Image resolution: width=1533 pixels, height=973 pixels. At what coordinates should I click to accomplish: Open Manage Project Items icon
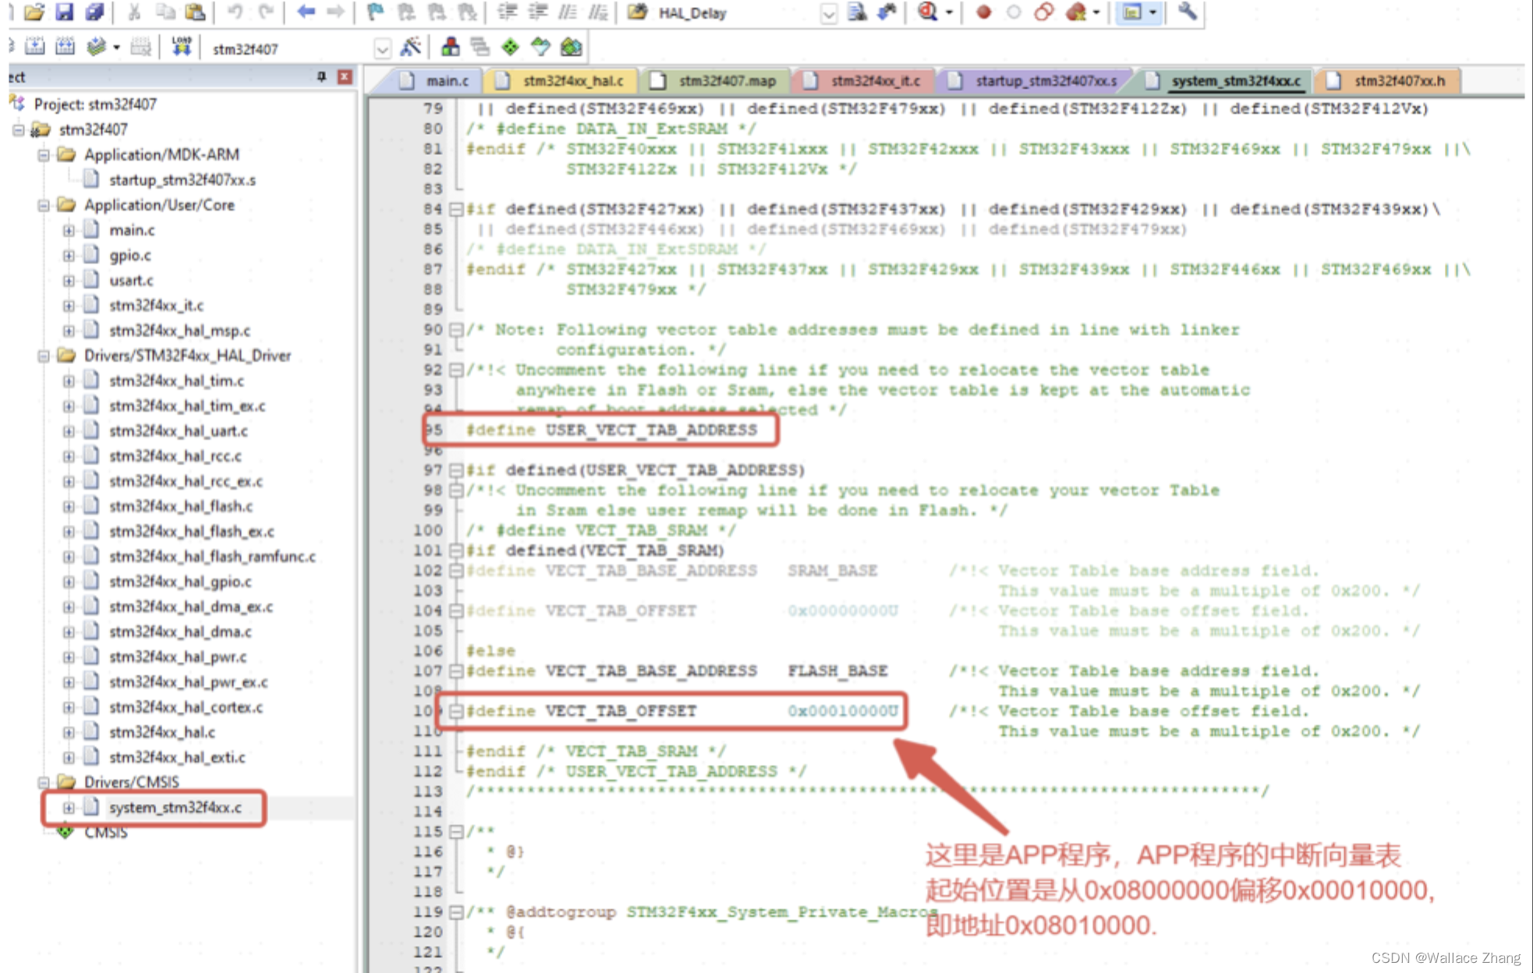(x=450, y=48)
